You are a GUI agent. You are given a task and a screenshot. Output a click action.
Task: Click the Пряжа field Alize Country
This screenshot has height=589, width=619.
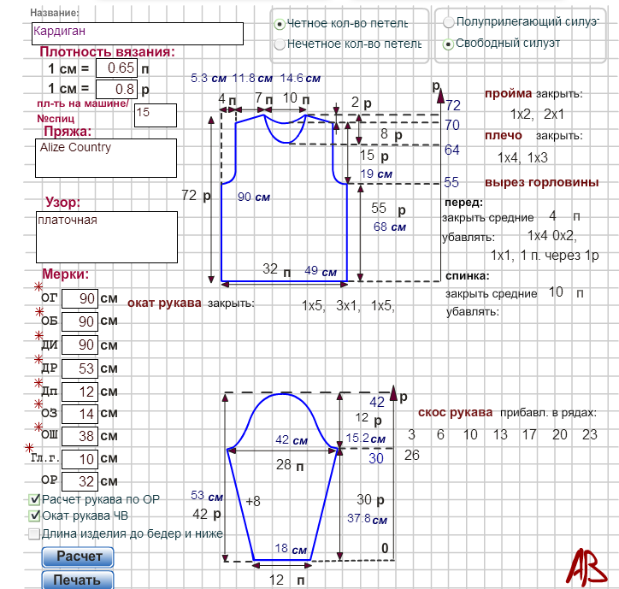coord(106,158)
